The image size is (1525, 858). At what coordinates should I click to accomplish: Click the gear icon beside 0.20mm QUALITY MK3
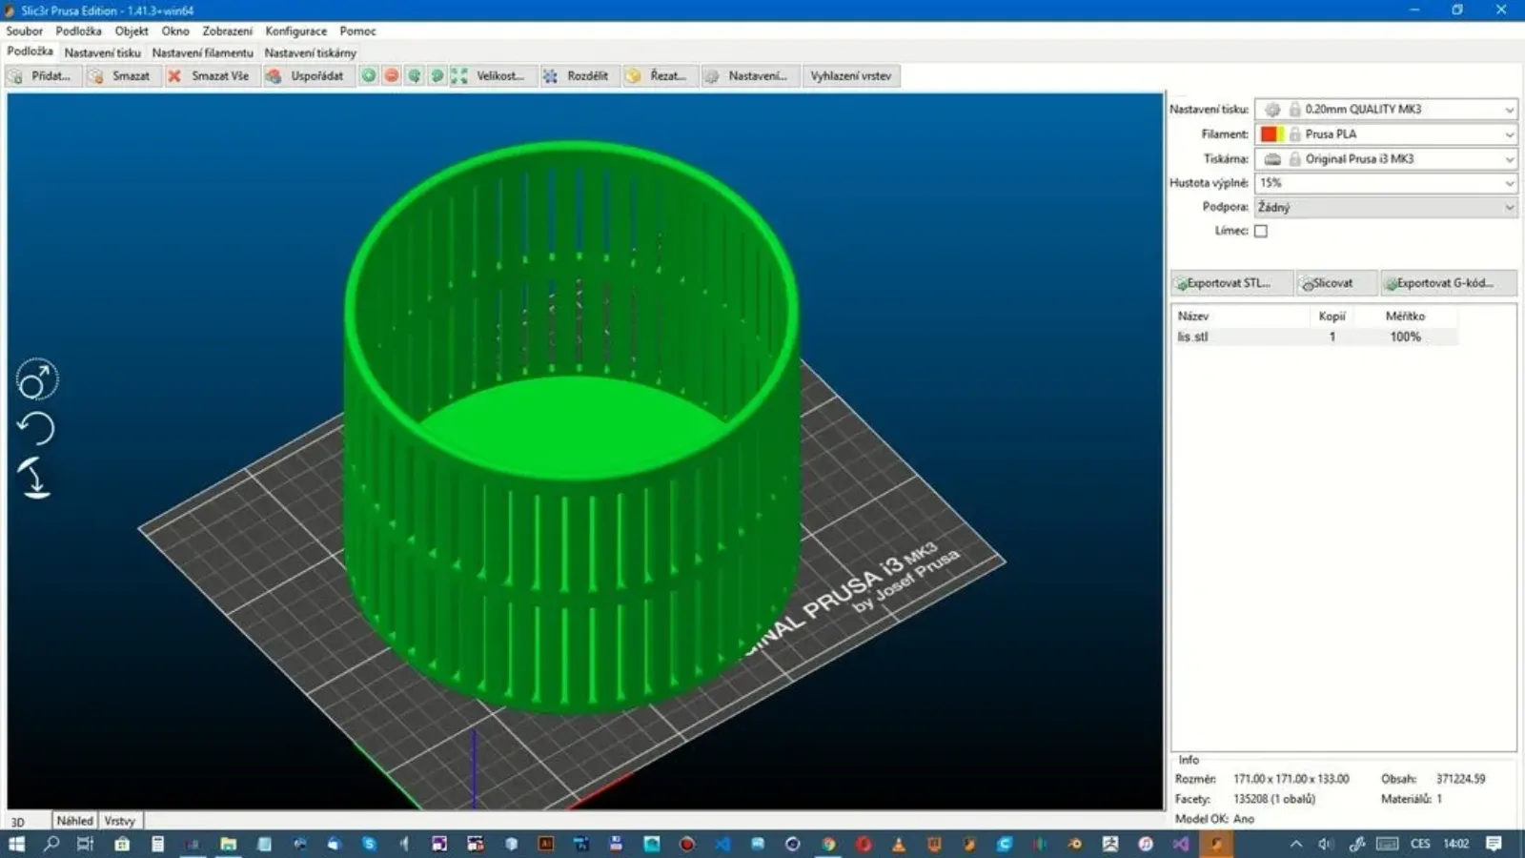point(1272,110)
